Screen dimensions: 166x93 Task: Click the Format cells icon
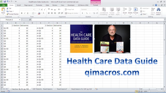[136, 10]
